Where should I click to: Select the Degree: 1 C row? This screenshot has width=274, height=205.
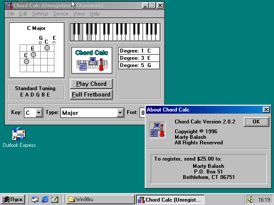[139, 51]
